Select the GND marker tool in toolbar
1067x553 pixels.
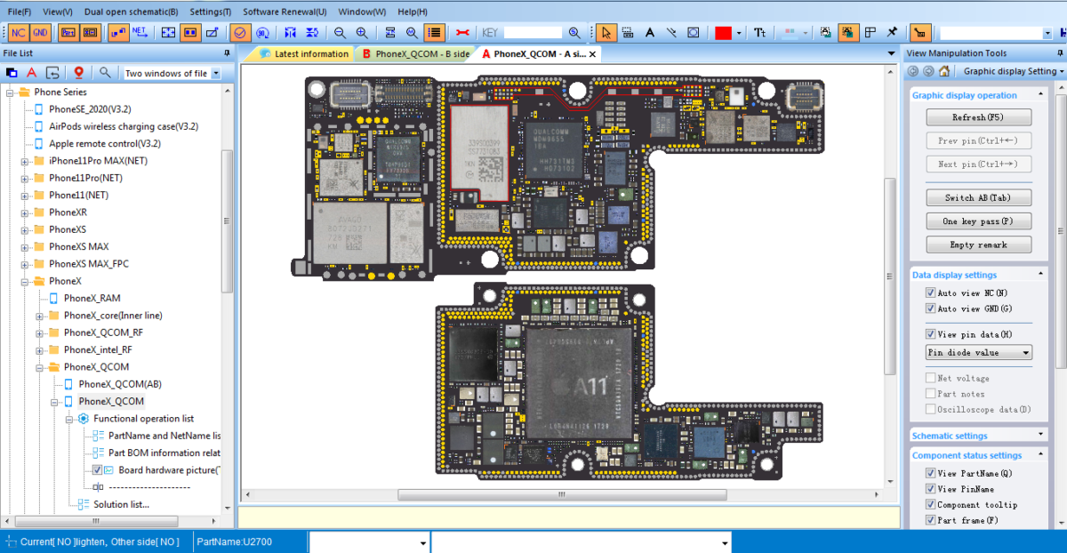[41, 32]
